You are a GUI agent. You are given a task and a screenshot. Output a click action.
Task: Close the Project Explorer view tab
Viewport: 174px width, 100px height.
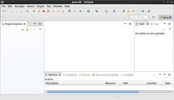[x=25, y=24]
